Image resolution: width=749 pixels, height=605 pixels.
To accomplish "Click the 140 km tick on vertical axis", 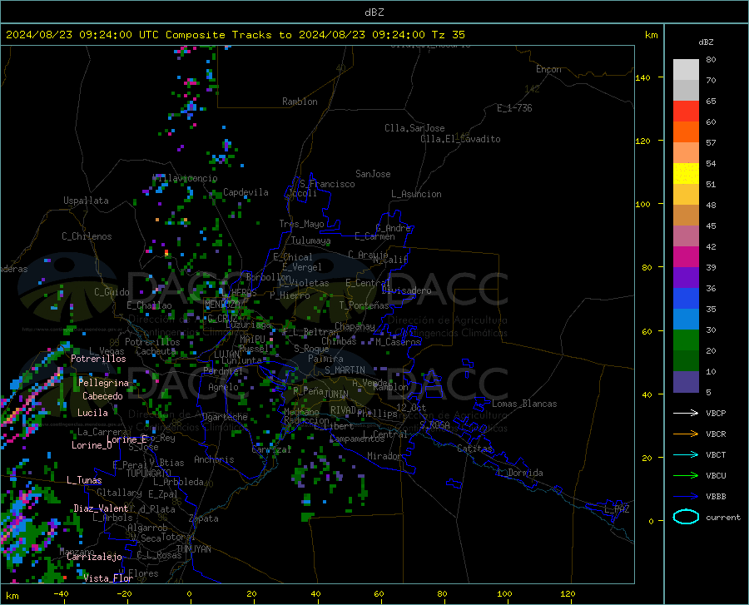I will click(x=642, y=77).
